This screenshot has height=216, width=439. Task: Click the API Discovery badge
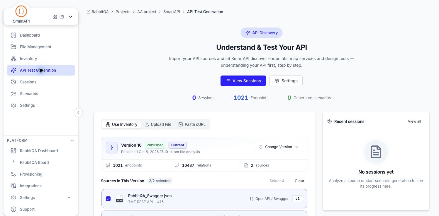click(262, 33)
